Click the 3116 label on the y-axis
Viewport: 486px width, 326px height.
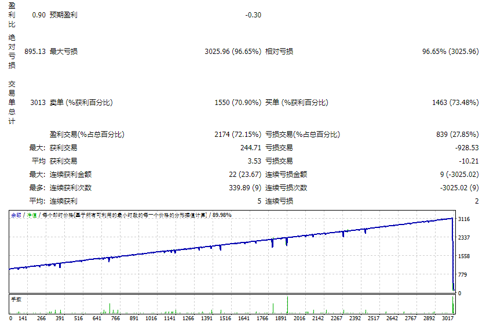(x=463, y=220)
